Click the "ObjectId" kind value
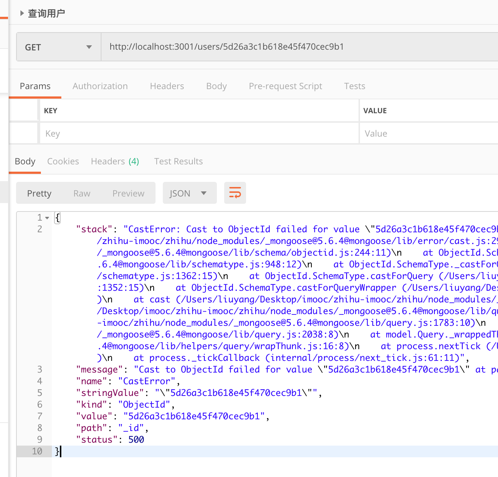This screenshot has height=477, width=498. point(144,405)
